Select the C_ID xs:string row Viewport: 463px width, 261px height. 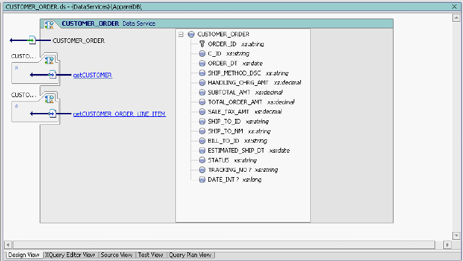[228, 54]
